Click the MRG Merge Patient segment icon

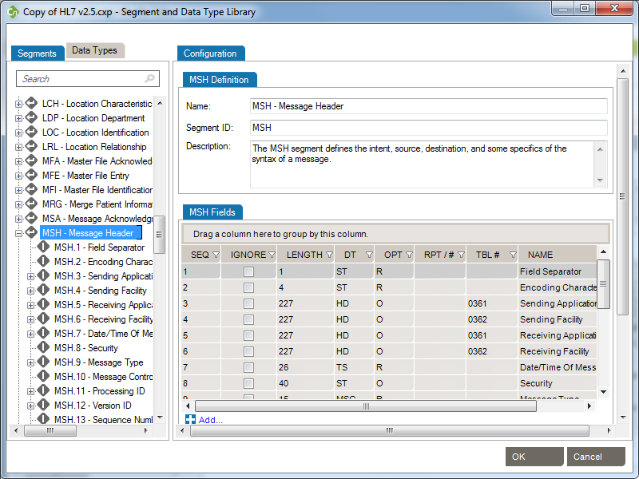31,204
